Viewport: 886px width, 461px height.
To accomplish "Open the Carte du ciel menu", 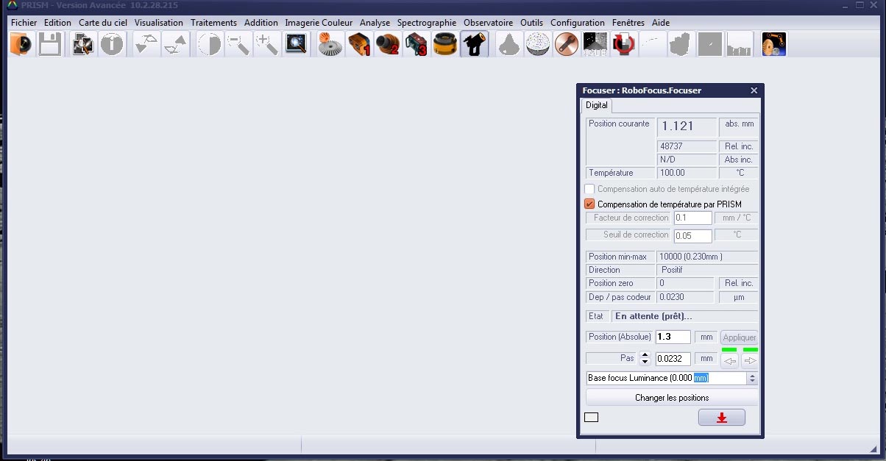I will pyautogui.click(x=103, y=23).
